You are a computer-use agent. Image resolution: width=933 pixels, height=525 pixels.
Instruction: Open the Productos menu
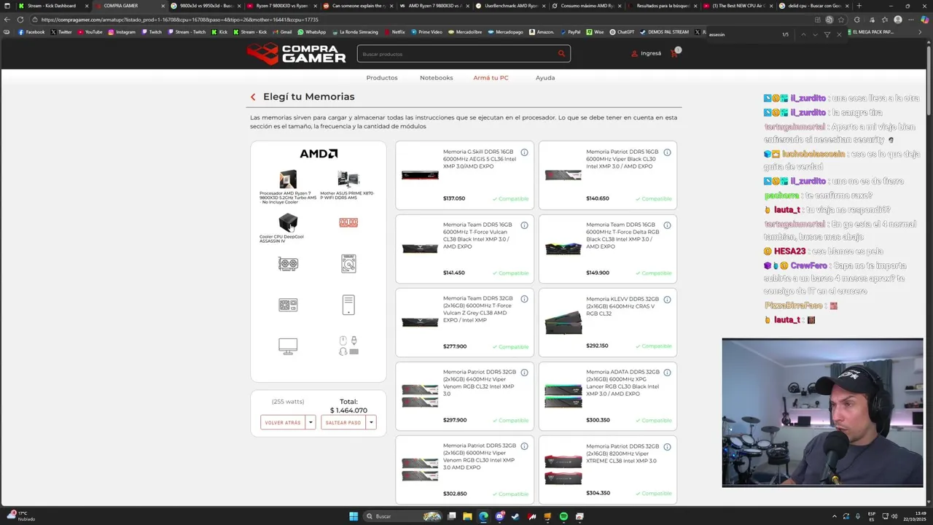pos(382,78)
